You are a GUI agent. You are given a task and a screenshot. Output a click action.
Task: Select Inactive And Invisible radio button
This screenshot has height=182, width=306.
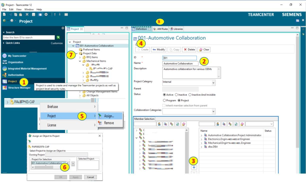190,95
